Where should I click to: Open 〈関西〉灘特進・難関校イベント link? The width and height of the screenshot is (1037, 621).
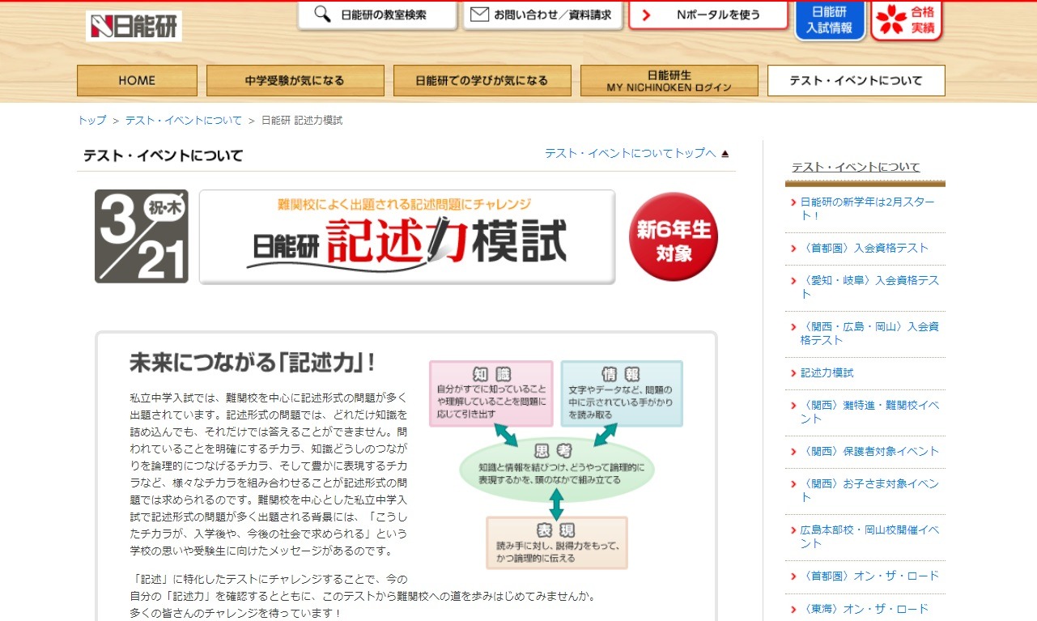click(869, 412)
